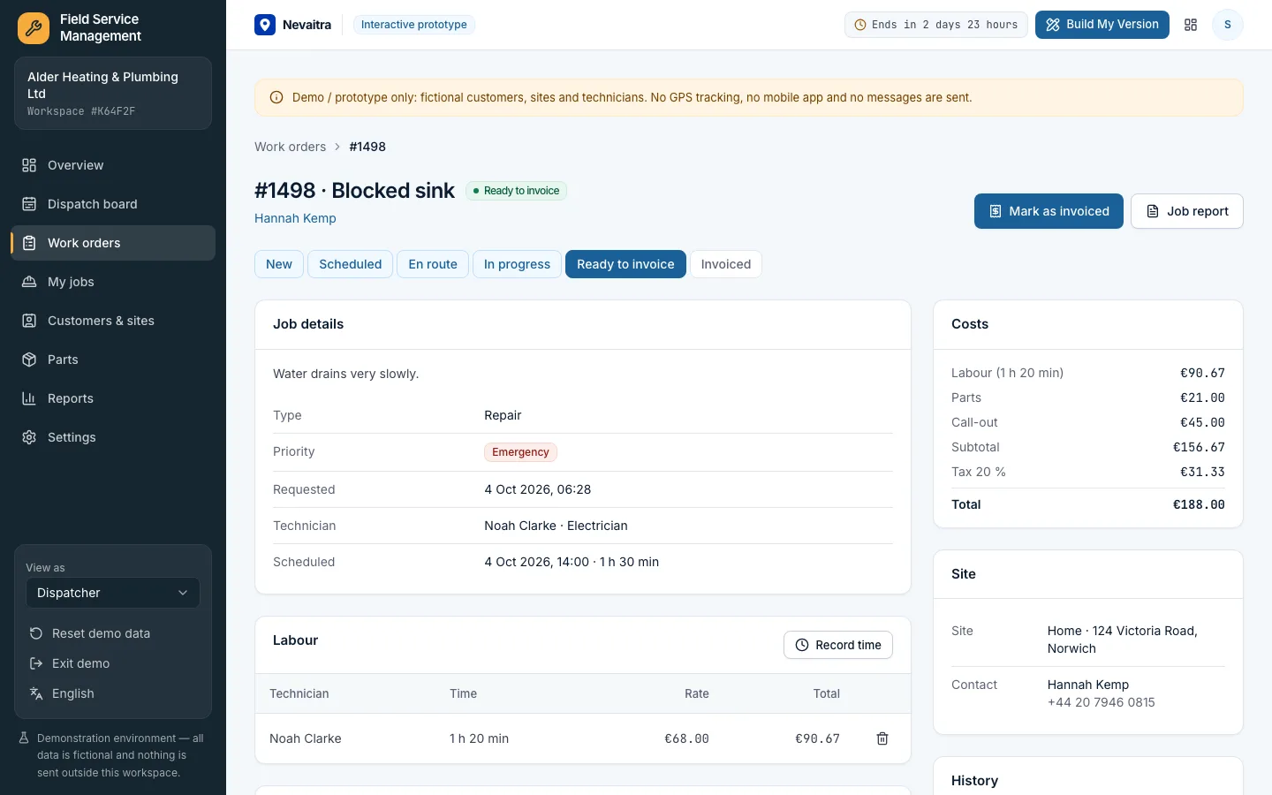Click the trial countdown 'Ends in 2 days 23 hours'
This screenshot has width=1272, height=795.
(936, 25)
